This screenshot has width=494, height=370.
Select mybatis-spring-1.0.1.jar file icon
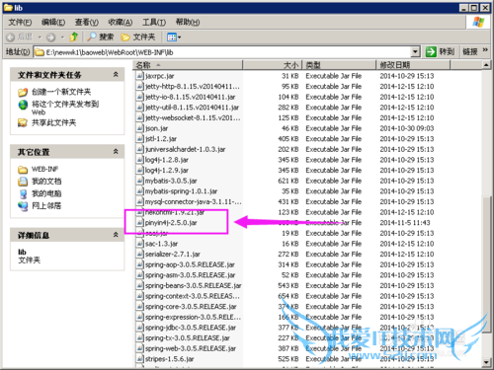[140, 191]
